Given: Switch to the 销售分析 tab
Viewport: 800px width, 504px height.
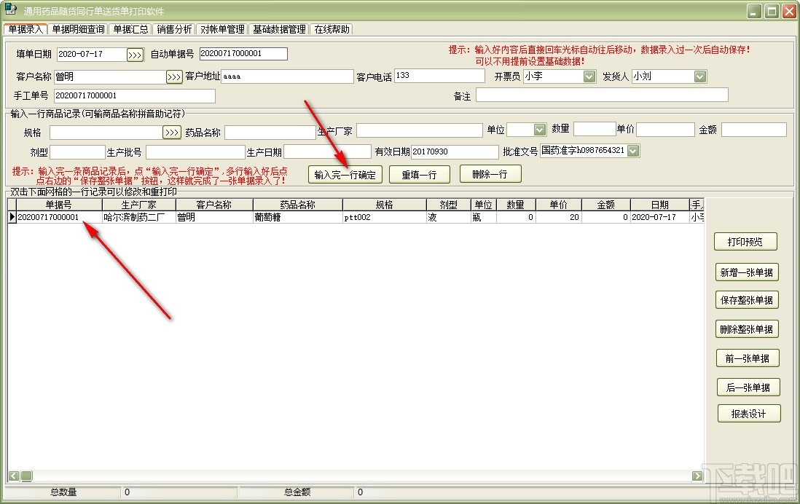Looking at the screenshot, I should (173, 29).
